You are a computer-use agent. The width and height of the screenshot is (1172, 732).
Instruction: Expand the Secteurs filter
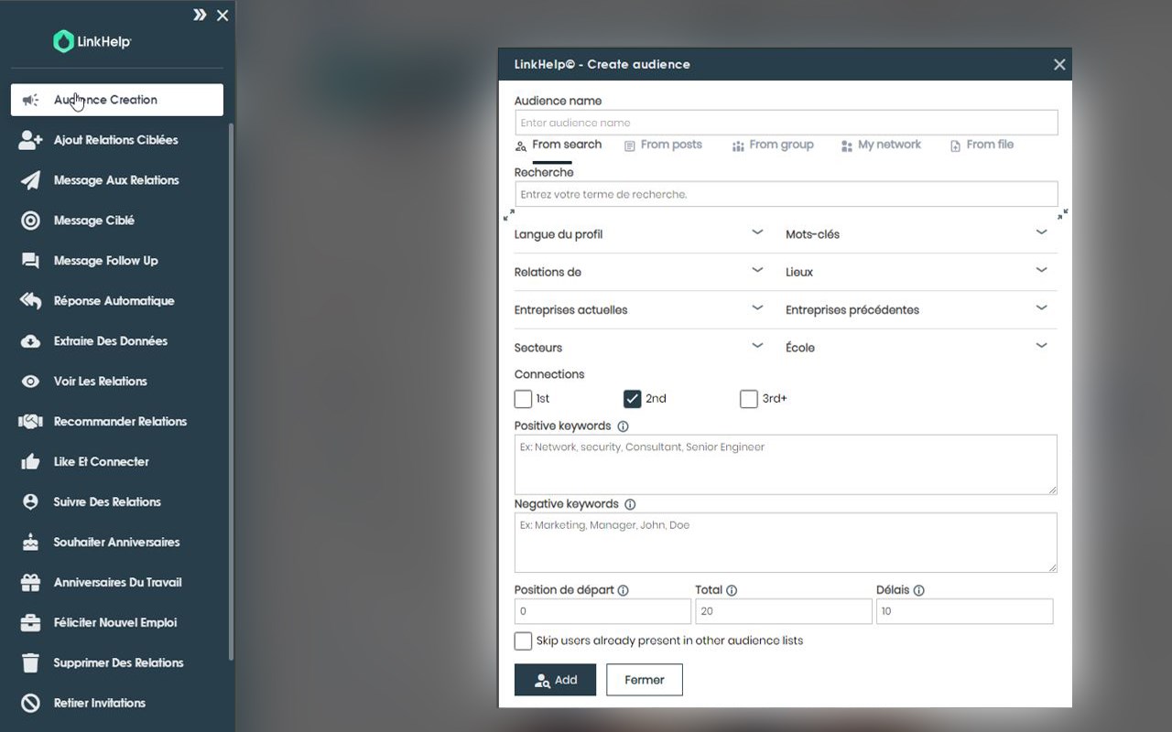click(x=639, y=348)
